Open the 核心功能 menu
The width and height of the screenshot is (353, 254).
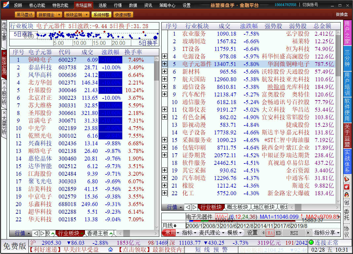click(37, 5)
